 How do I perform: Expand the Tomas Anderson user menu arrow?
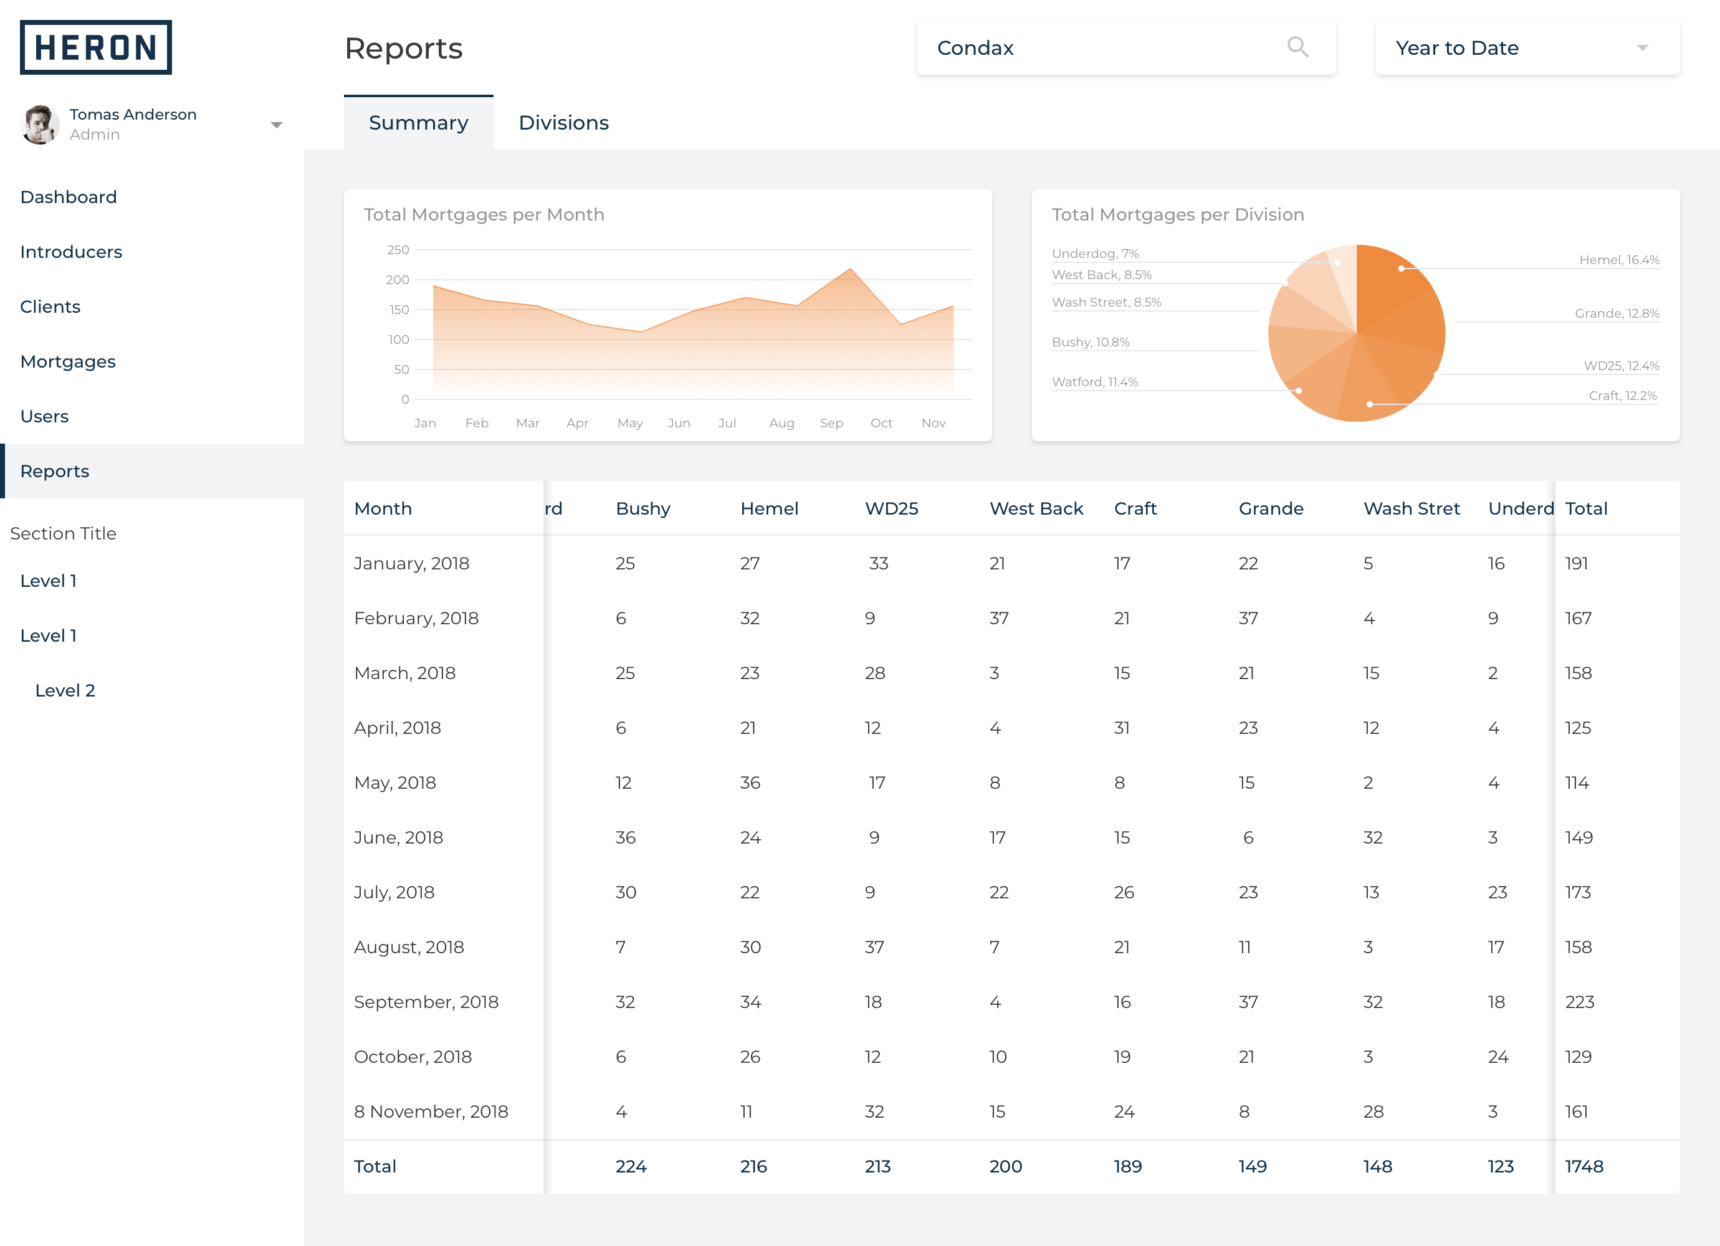[277, 125]
